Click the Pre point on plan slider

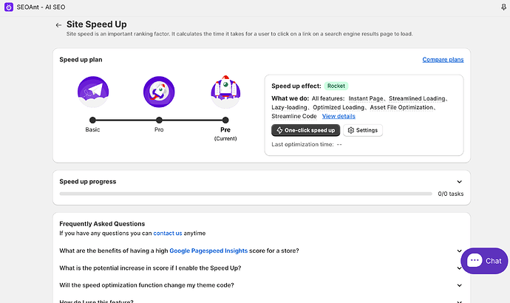point(225,120)
